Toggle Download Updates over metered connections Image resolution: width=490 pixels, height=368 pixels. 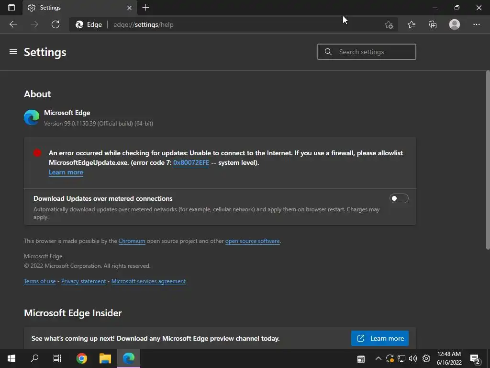click(399, 198)
